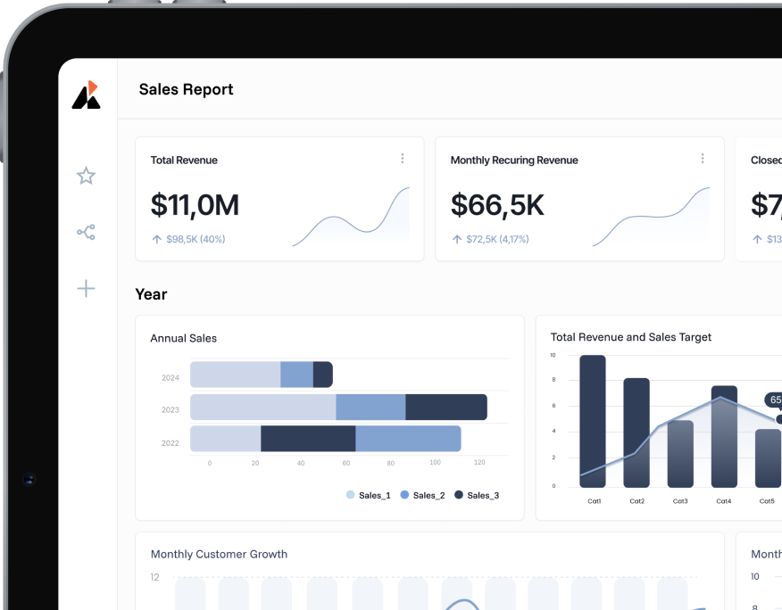The width and height of the screenshot is (782, 610).
Task: Select the Cat1 bar in revenue chart
Action: [x=593, y=421]
